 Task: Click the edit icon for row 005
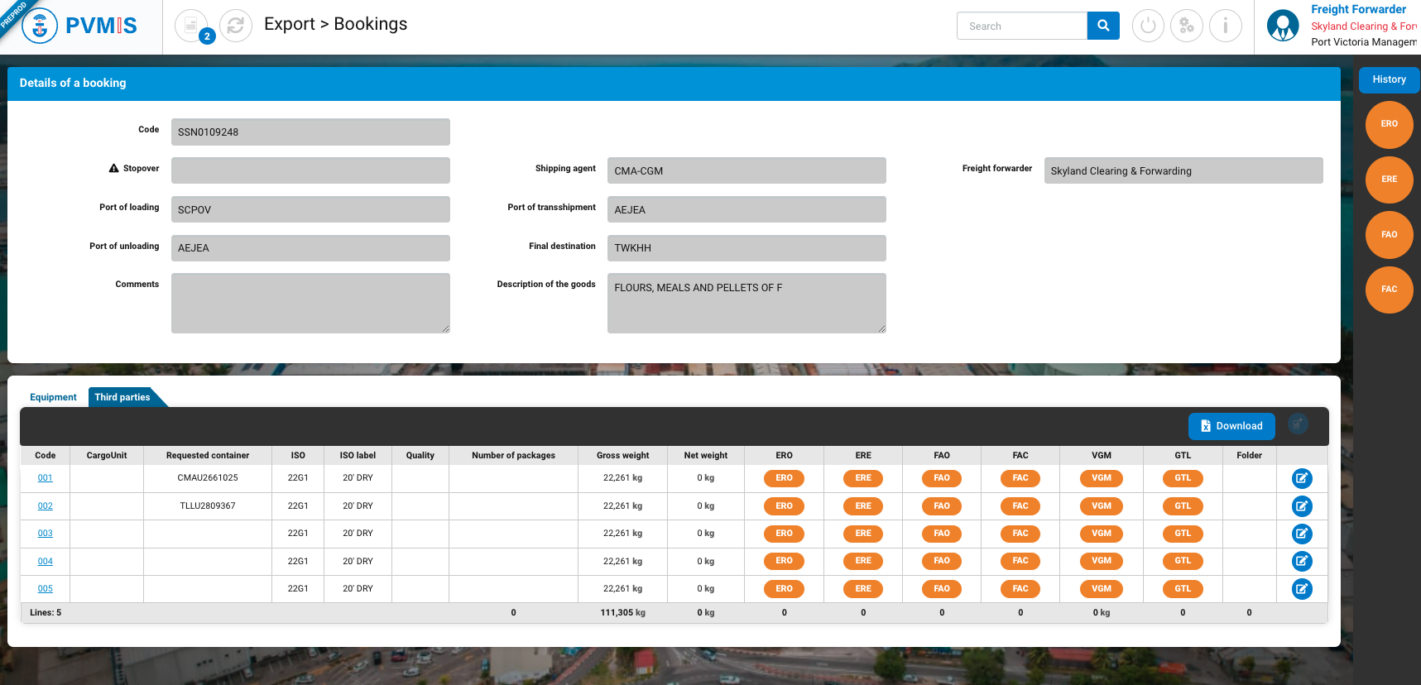(1301, 589)
